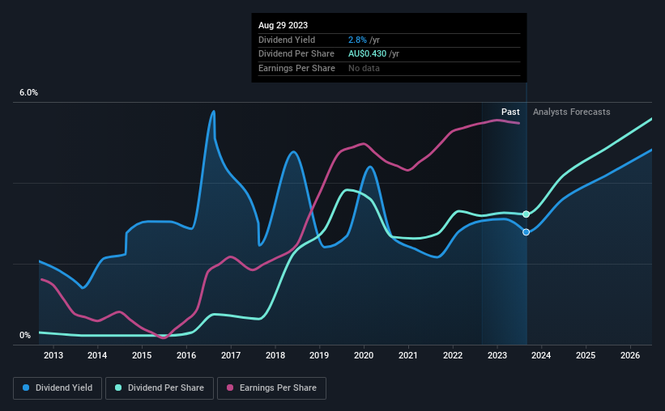665x411 pixels.
Task: Toggle the Dividend Yield legend button
Action: pos(58,388)
